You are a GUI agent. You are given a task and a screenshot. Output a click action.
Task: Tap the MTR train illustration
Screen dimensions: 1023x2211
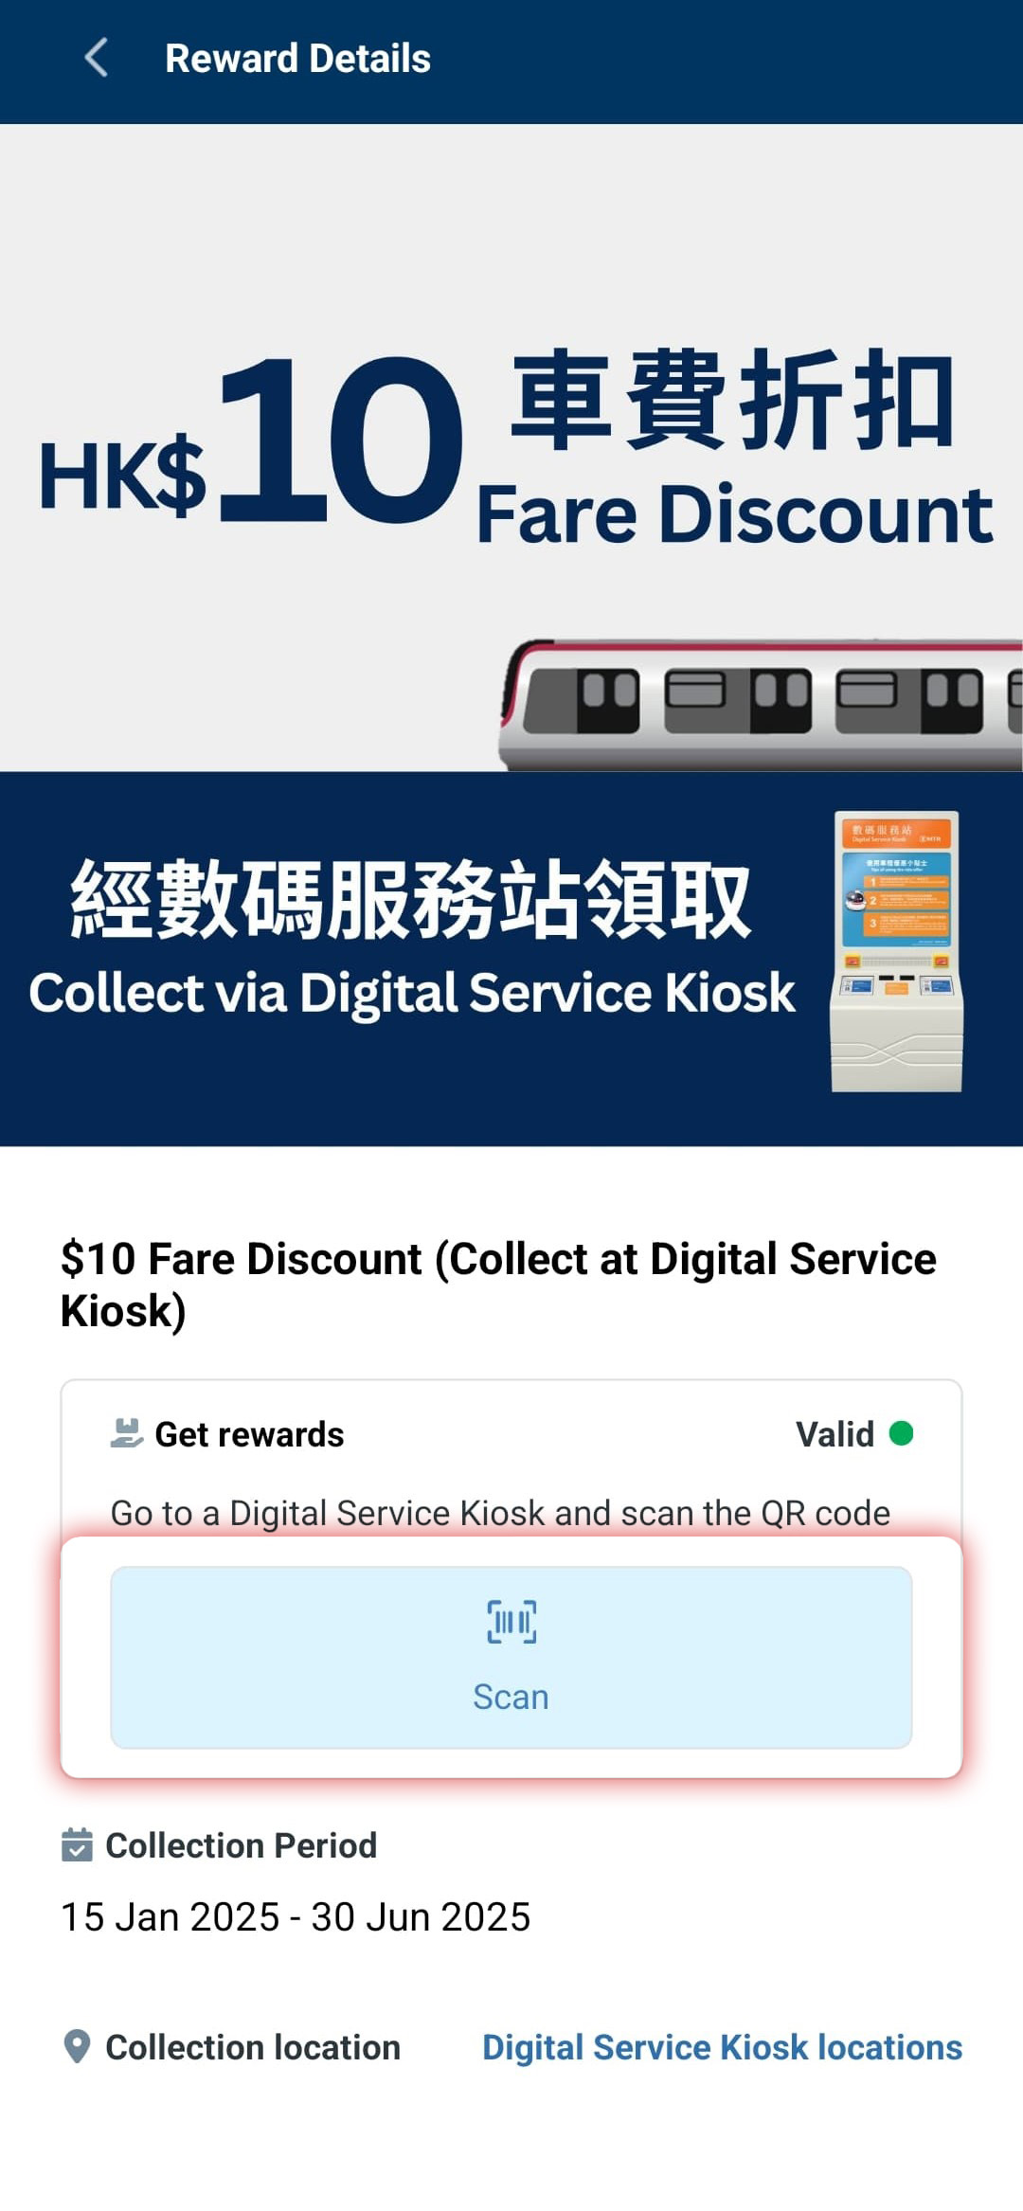click(761, 704)
